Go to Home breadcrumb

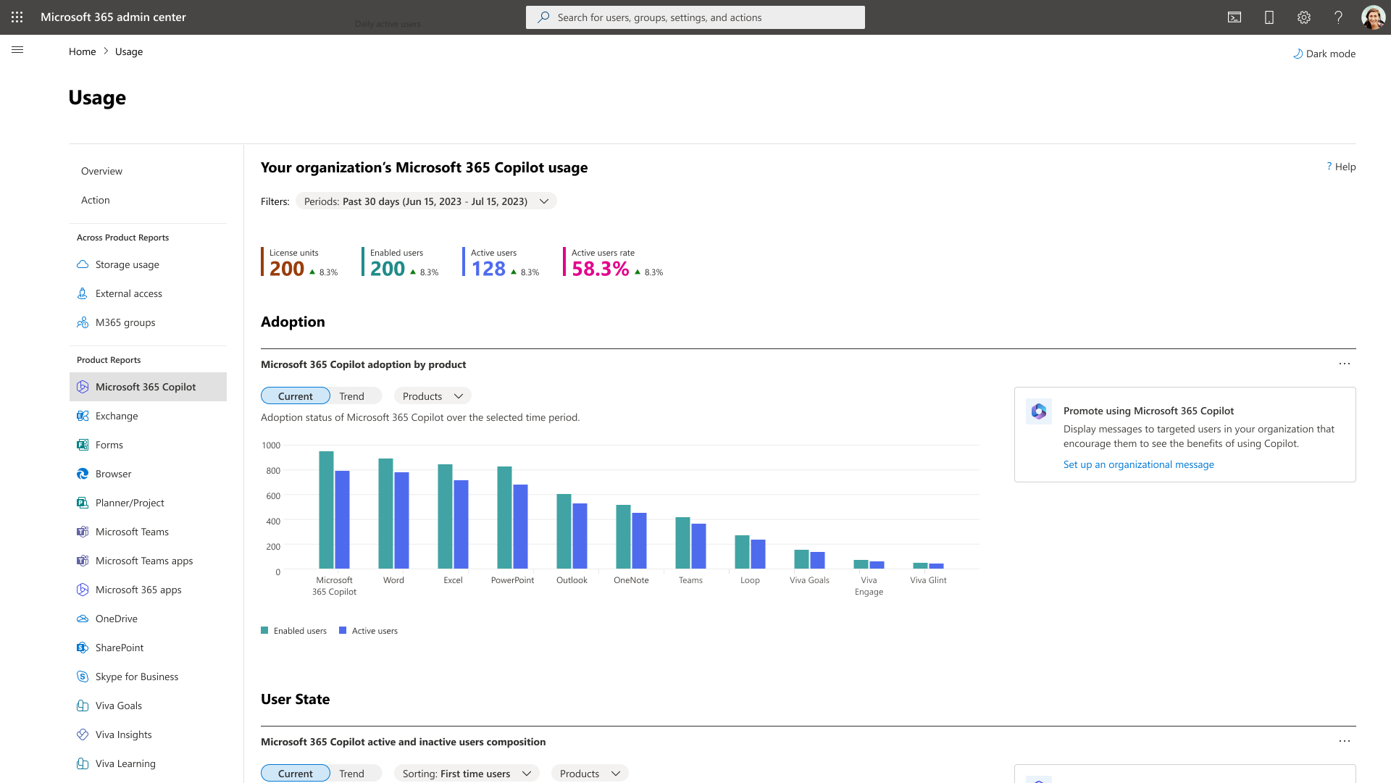click(83, 51)
